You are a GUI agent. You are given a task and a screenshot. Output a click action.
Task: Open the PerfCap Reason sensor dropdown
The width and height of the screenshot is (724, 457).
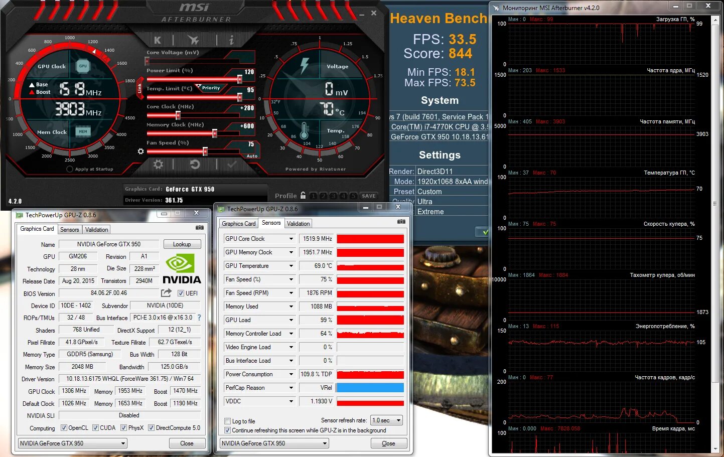point(291,388)
